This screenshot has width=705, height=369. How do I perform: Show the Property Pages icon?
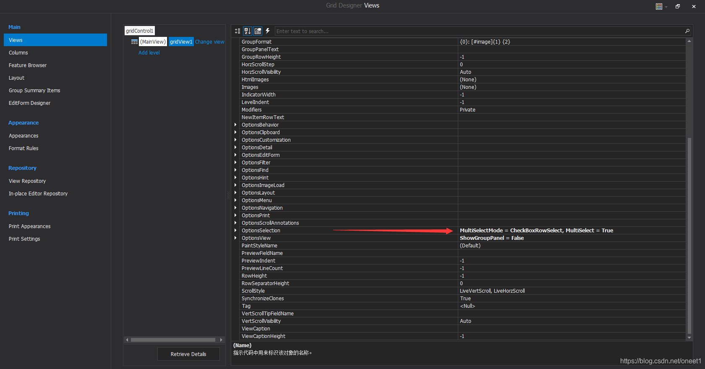(x=258, y=31)
